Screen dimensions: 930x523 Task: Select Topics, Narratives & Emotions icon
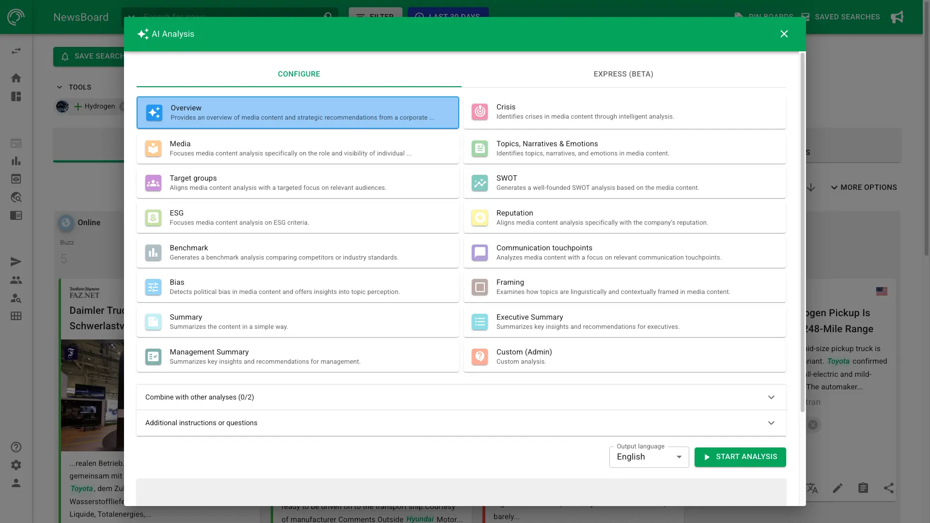(480, 148)
